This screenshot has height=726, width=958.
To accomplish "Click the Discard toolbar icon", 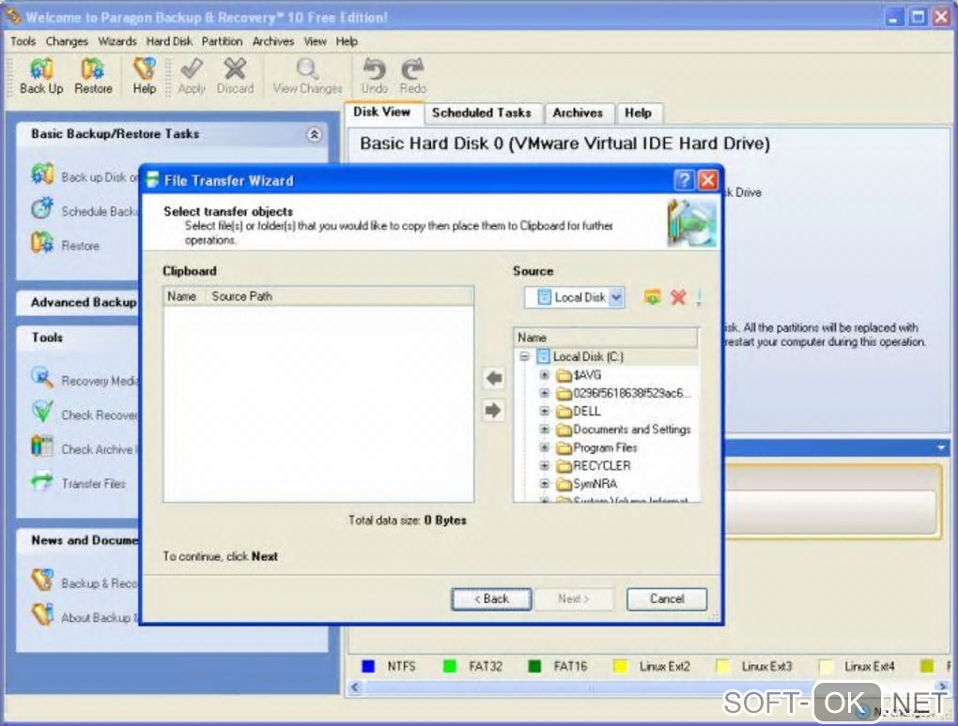I will click(x=235, y=68).
